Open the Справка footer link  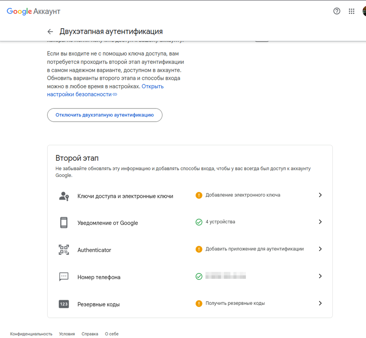[90, 334]
